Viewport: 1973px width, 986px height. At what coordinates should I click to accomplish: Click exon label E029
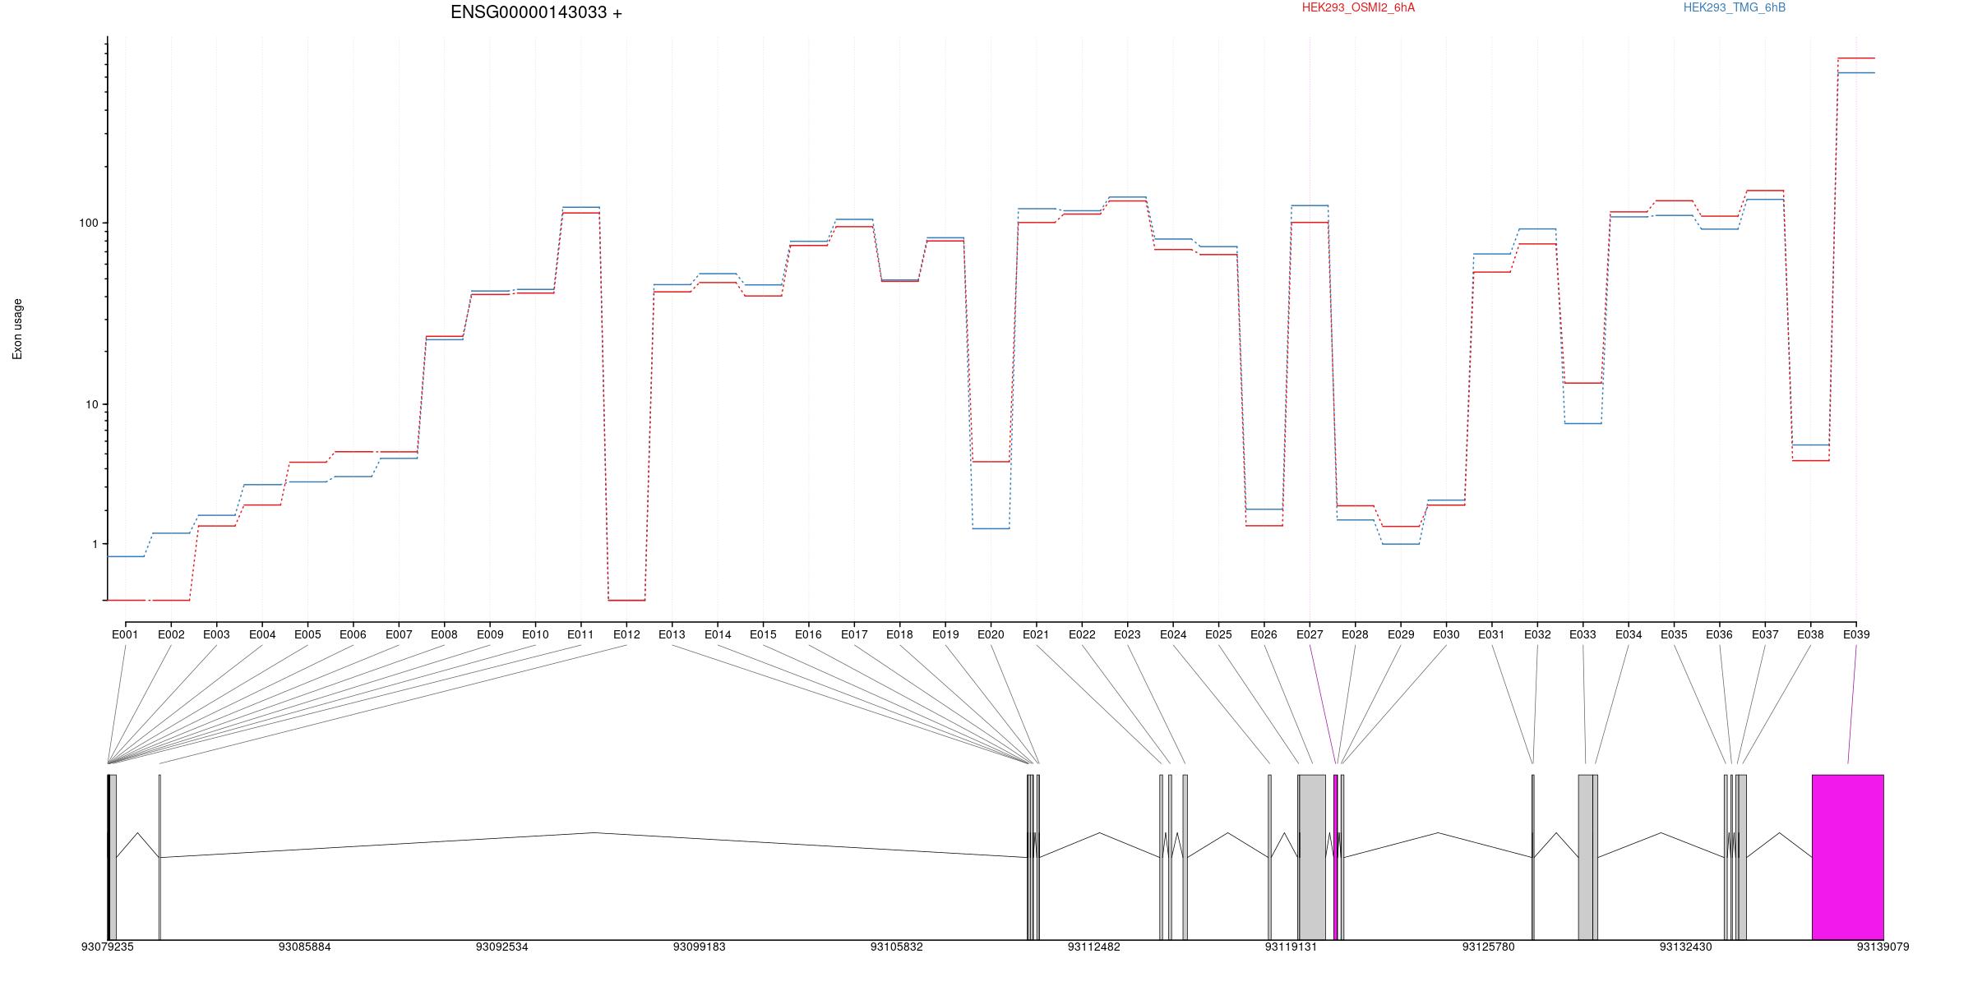tap(1401, 634)
